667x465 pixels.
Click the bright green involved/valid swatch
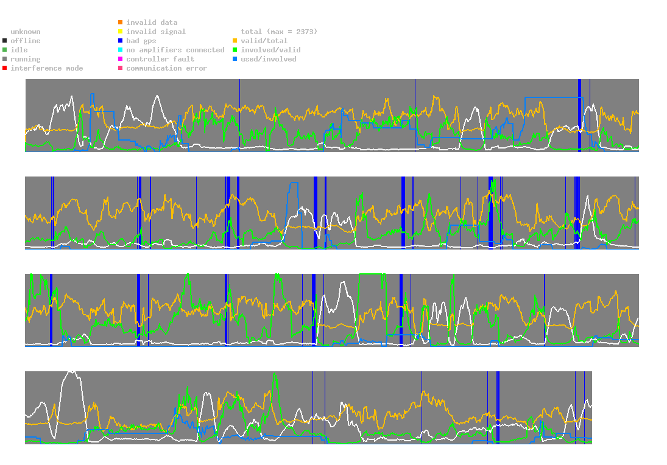(235, 50)
